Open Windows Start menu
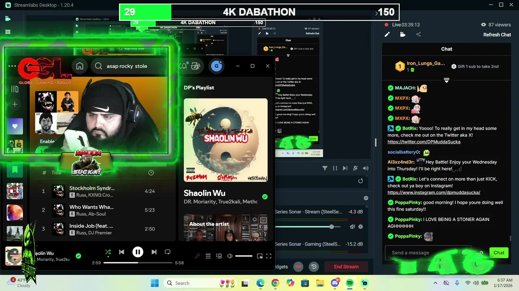This screenshot has height=291, width=519. coord(155,283)
